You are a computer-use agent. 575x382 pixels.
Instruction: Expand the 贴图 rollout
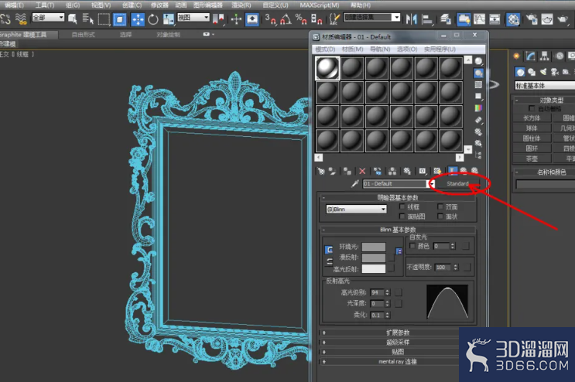click(398, 352)
